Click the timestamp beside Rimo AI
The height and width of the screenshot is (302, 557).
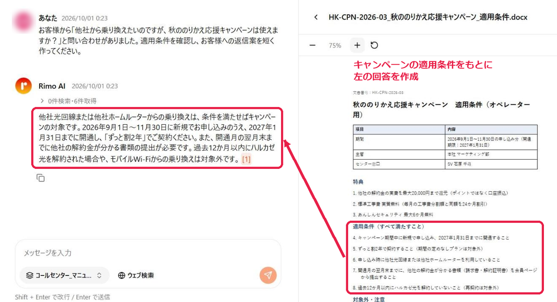click(x=95, y=86)
